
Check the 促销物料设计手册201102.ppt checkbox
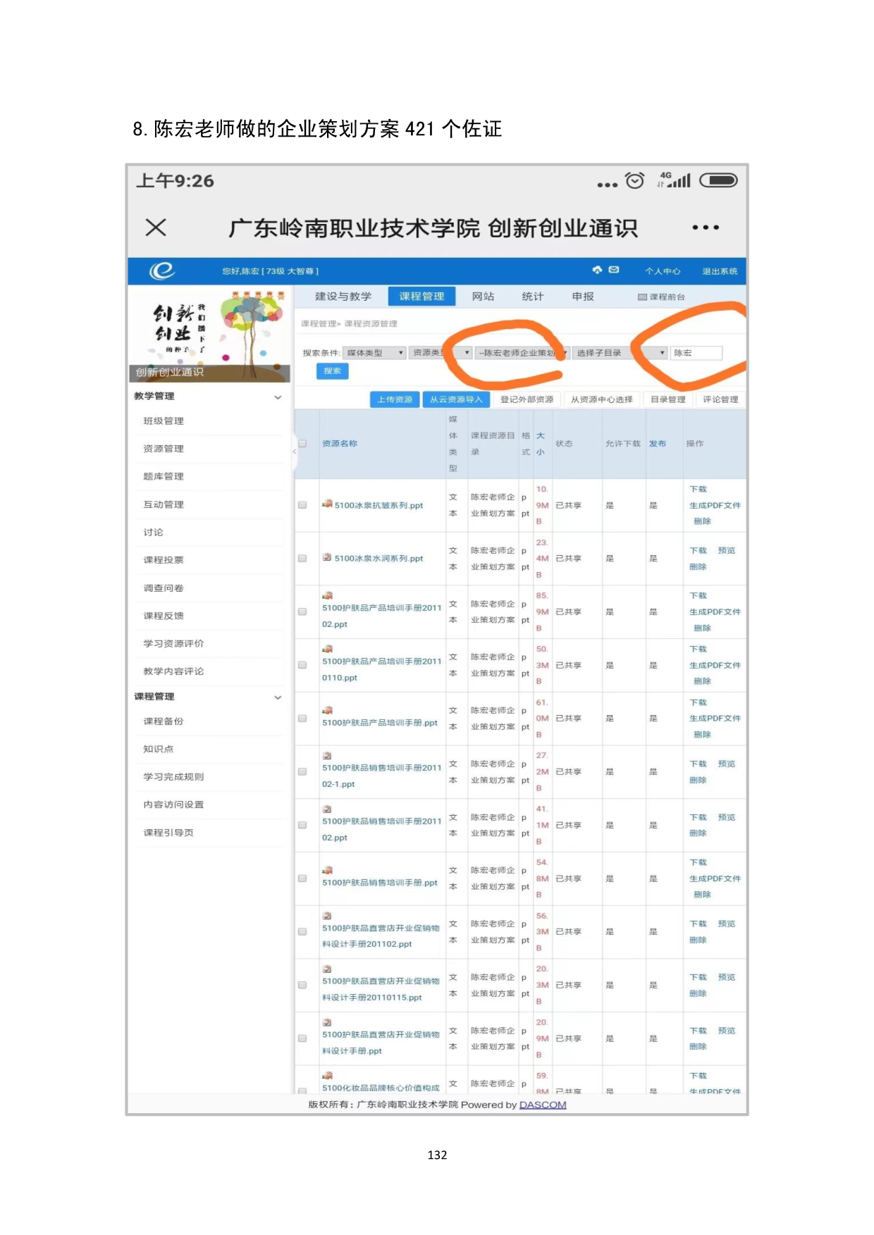point(302,931)
